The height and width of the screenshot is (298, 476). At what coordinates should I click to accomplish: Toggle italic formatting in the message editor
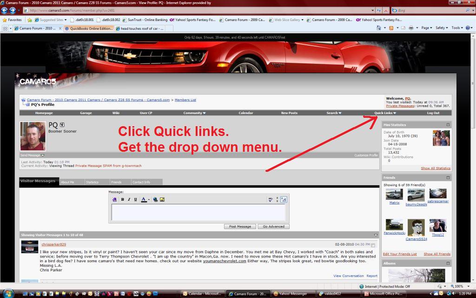coord(129,199)
